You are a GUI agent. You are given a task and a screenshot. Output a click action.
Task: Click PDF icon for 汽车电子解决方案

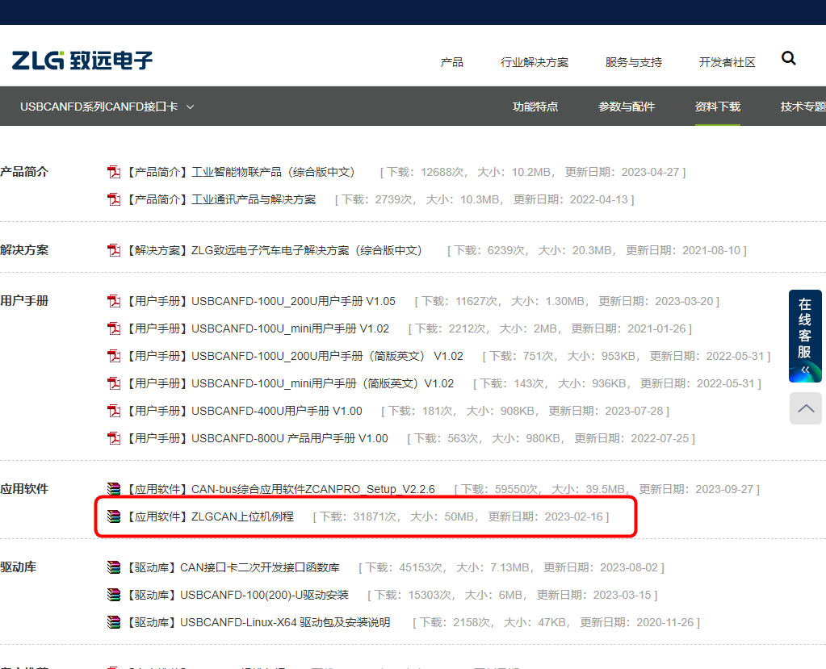click(114, 250)
